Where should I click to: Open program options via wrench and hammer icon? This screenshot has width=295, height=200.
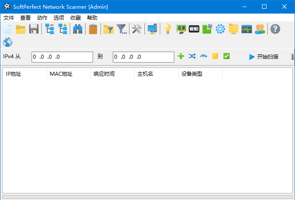137,29
